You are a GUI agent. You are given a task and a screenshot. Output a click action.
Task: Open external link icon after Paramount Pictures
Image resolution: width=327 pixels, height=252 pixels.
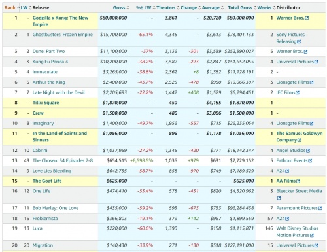320,208
